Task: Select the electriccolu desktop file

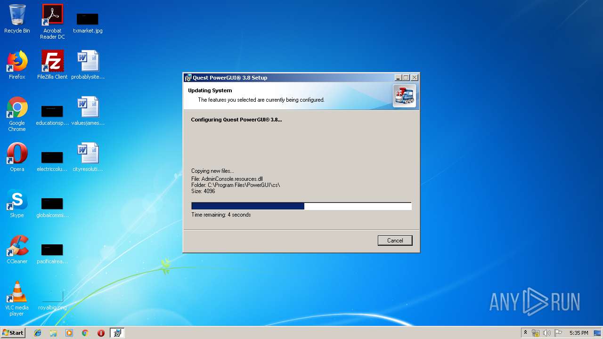Action: [x=52, y=161]
